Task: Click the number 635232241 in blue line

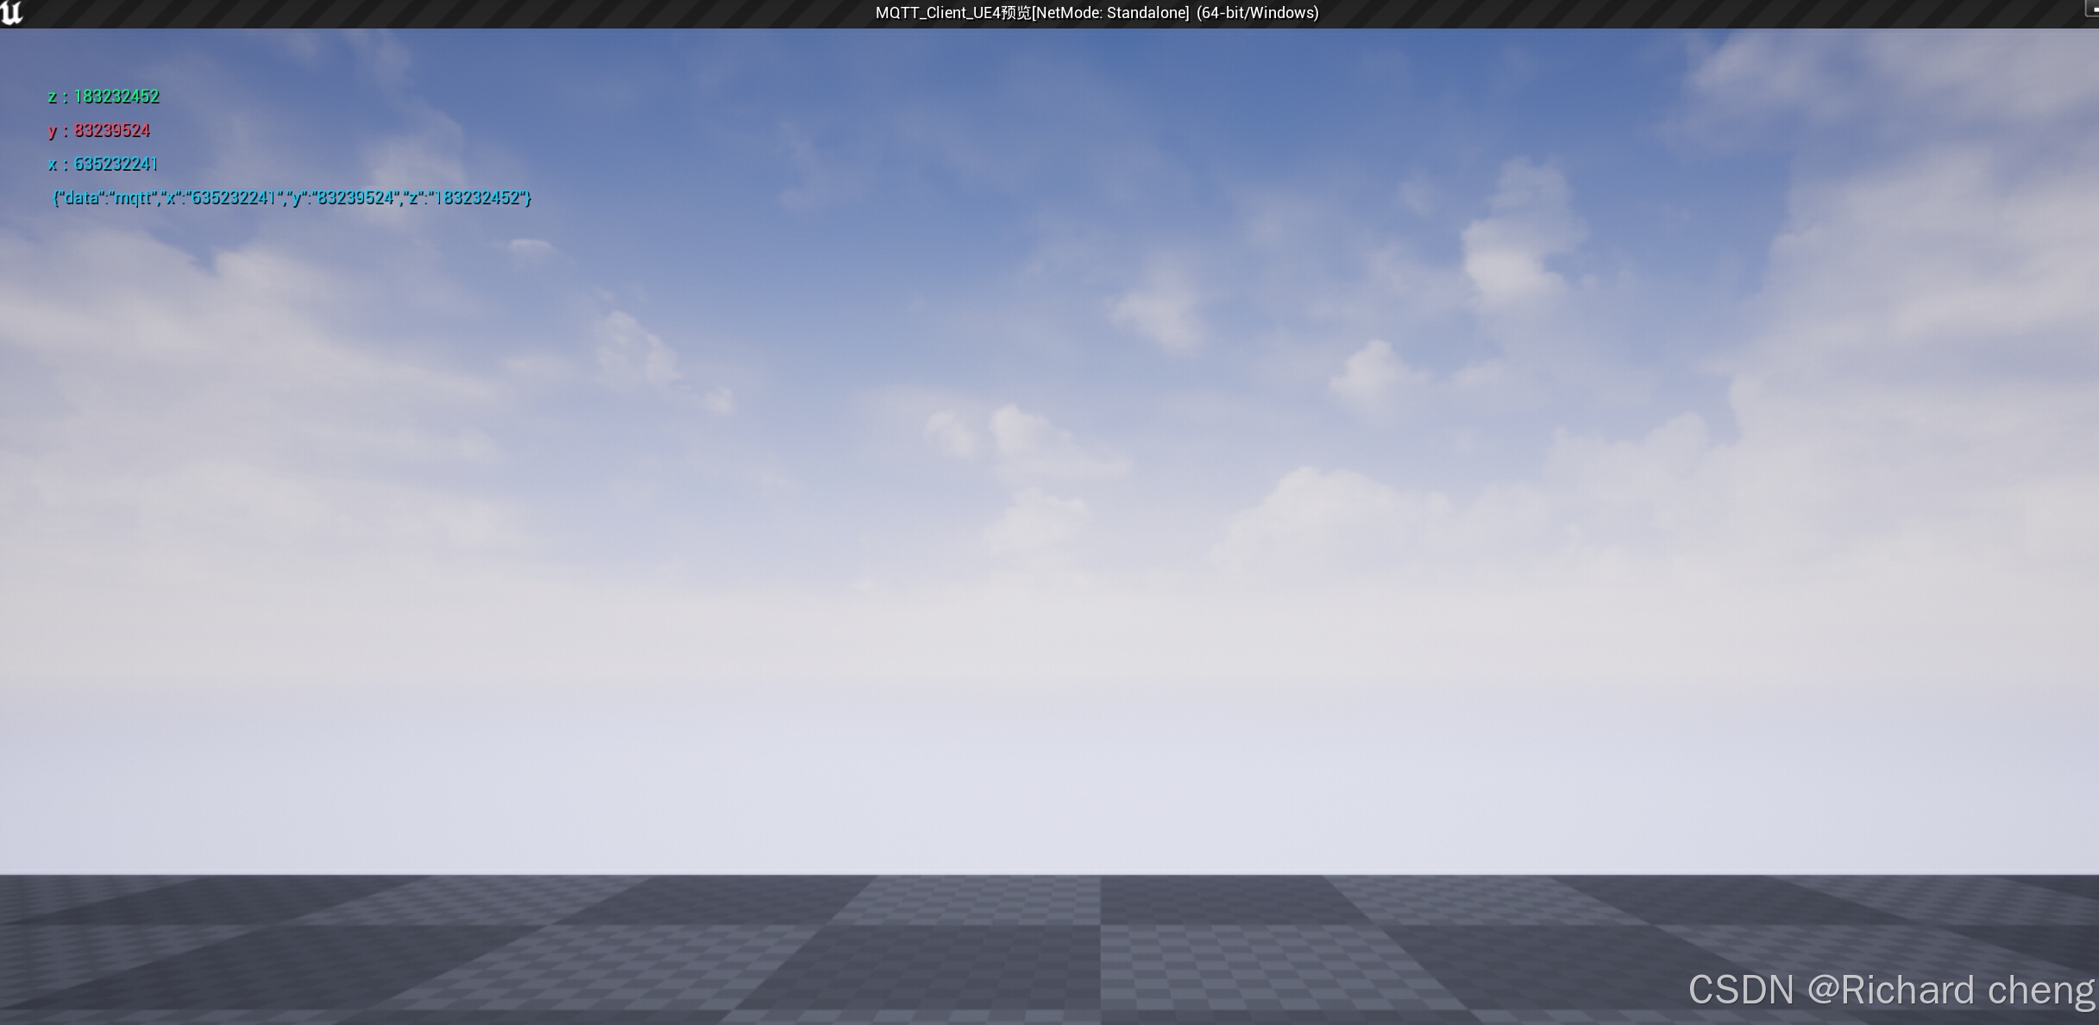Action: (116, 164)
